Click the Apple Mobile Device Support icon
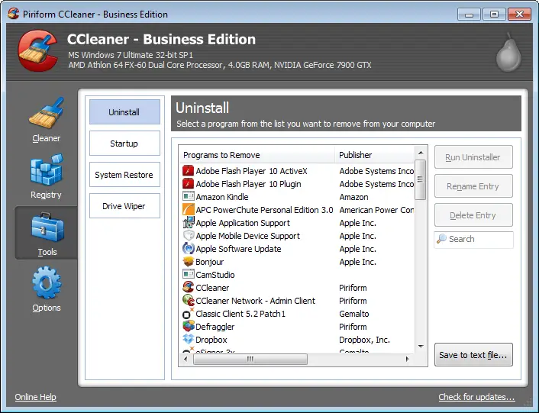This screenshot has height=413, width=539. pos(188,236)
